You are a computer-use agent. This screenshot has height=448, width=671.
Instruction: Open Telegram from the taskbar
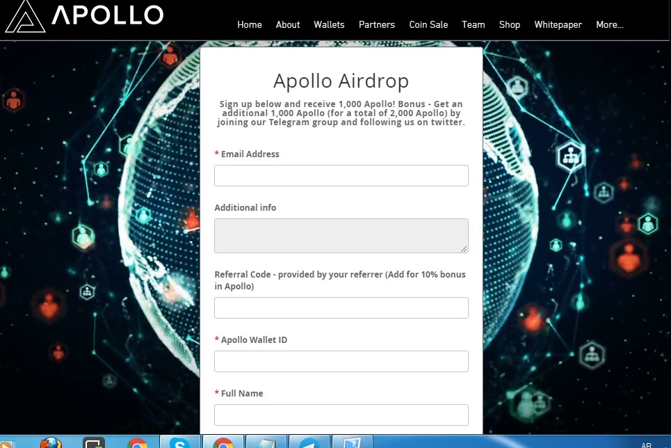pos(309,442)
